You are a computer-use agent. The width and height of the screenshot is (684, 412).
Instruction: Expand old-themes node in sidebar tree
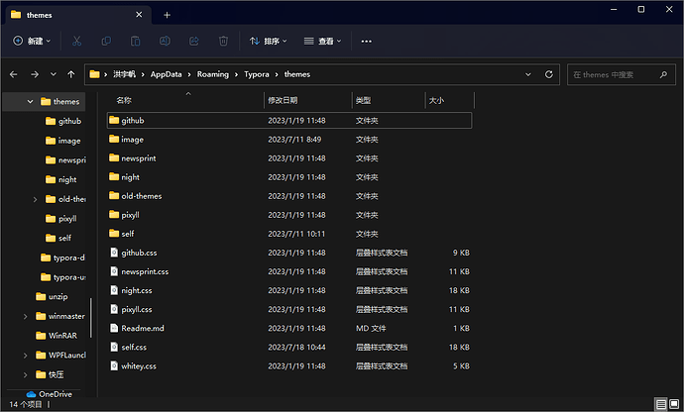35,199
